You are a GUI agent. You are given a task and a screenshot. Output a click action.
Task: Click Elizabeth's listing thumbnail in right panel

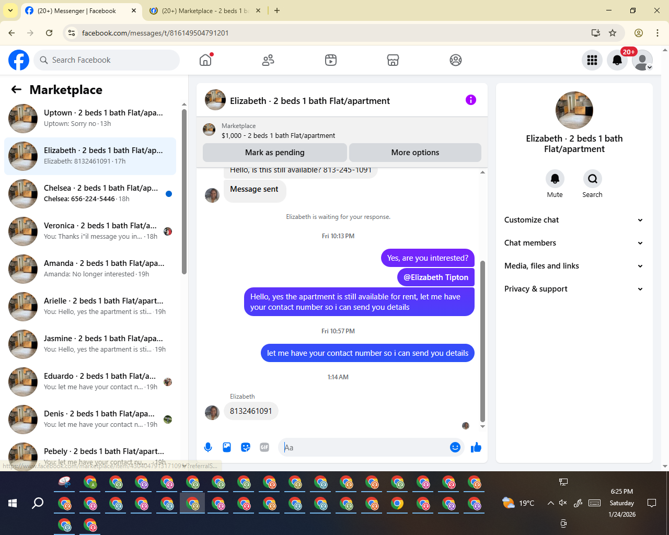pyautogui.click(x=574, y=110)
